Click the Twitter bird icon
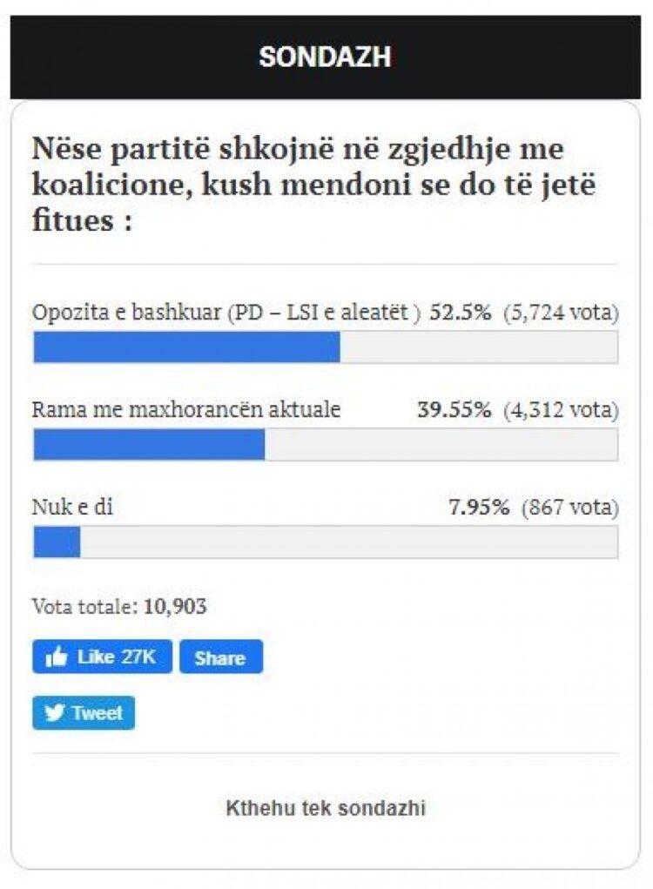Image resolution: width=653 pixels, height=889 pixels. [54, 712]
